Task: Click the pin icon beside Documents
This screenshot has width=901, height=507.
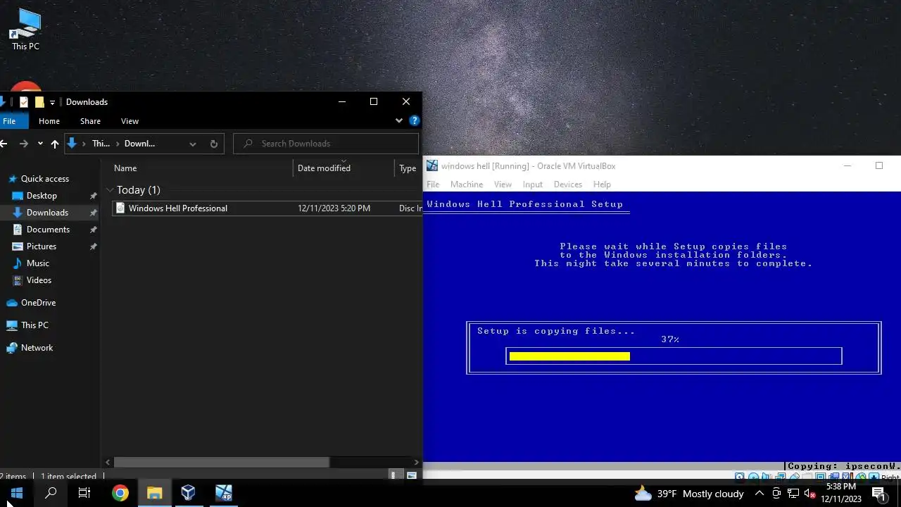Action: pyautogui.click(x=93, y=230)
